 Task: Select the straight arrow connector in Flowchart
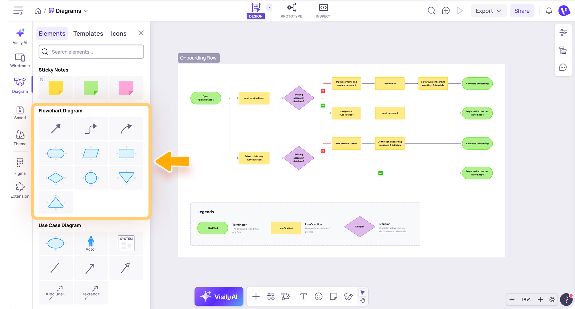pos(56,129)
